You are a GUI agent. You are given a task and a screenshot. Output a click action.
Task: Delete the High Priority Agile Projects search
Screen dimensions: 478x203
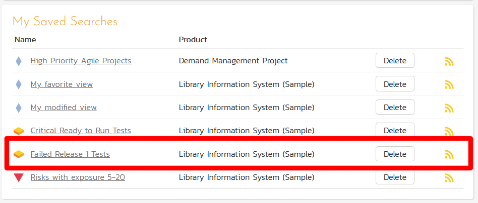395,61
